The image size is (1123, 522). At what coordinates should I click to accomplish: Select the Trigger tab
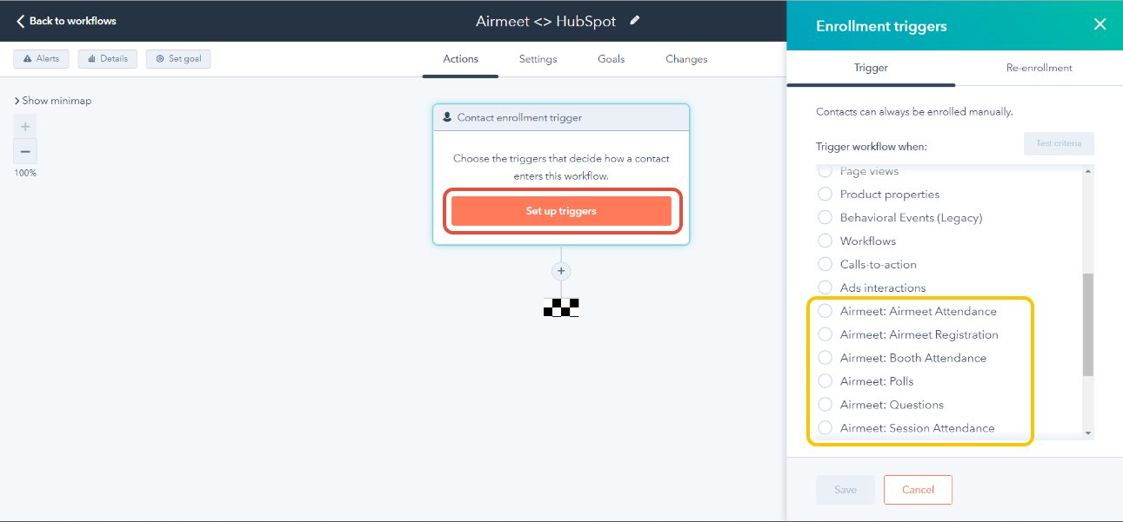[871, 68]
